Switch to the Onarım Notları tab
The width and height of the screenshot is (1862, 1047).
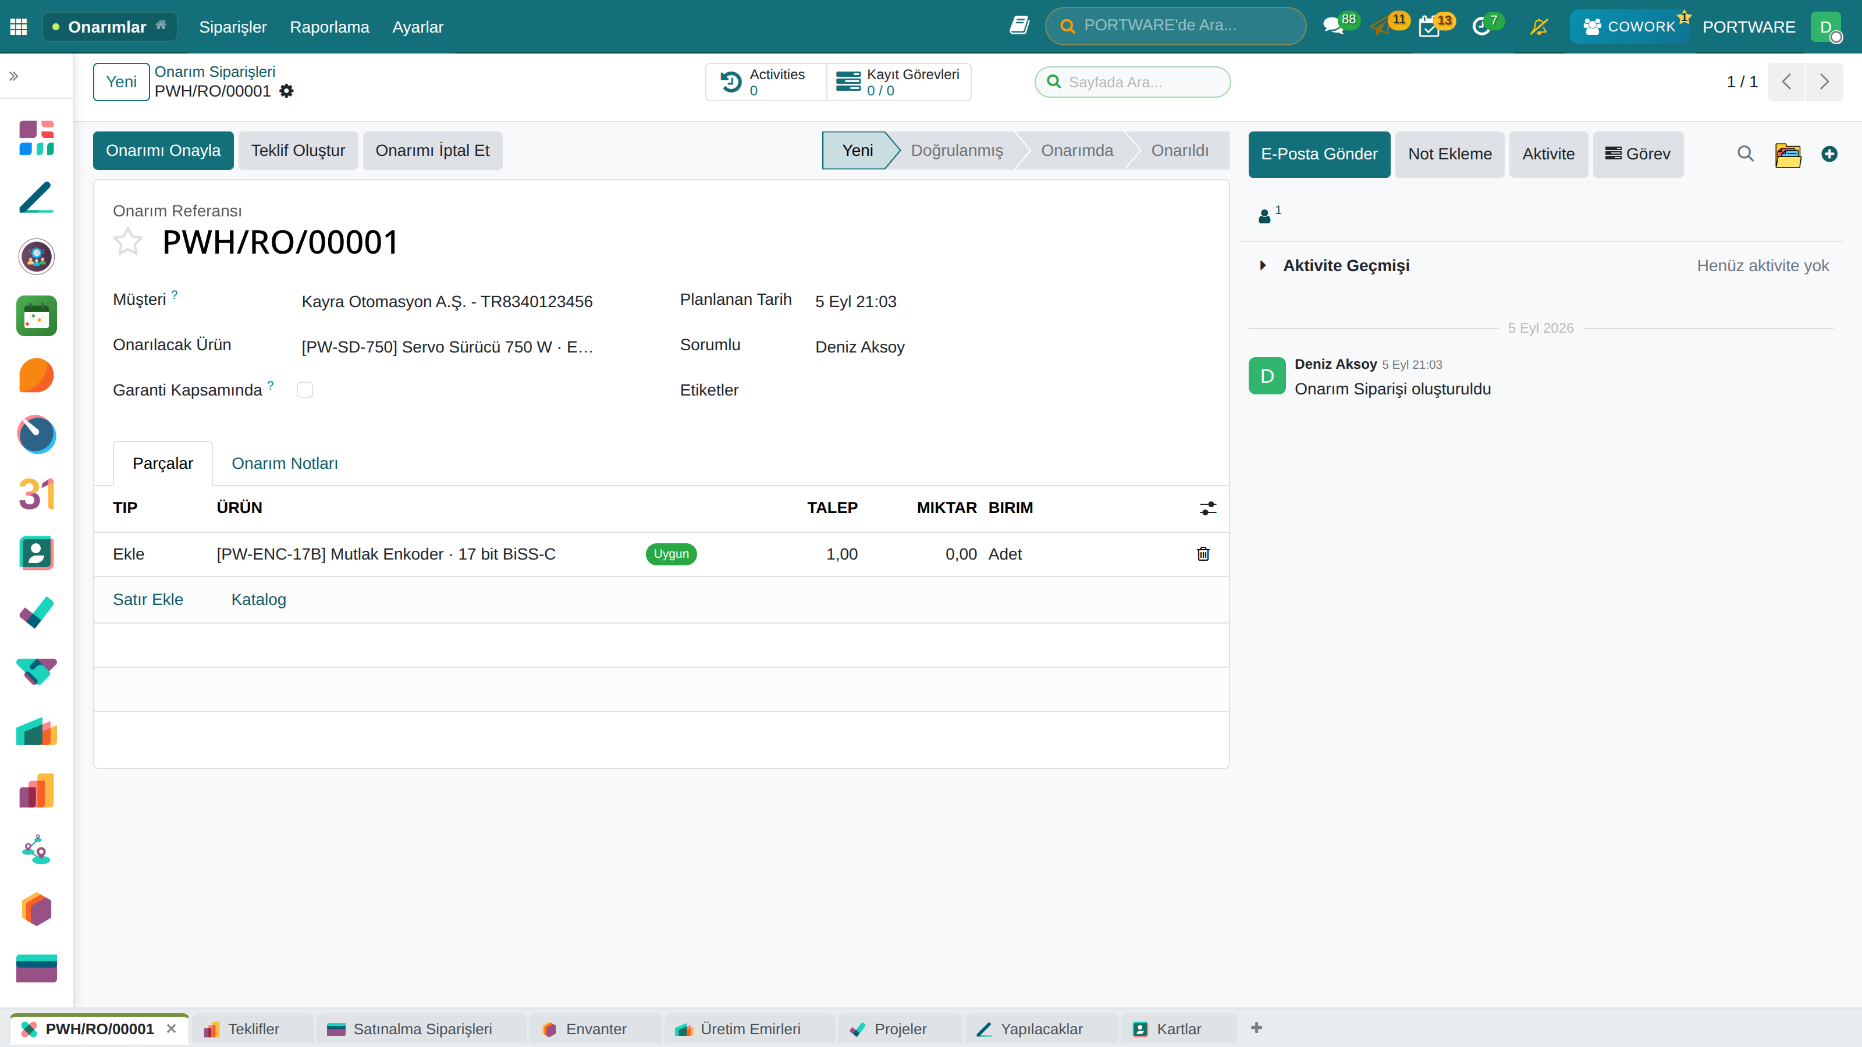pos(285,463)
